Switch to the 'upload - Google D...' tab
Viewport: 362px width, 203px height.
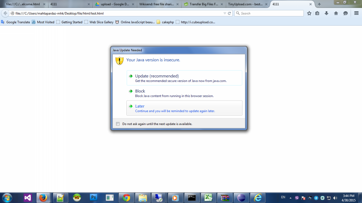113,4
